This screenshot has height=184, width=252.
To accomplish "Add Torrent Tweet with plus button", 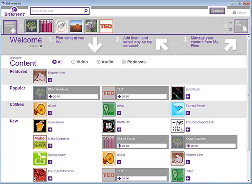I will (188, 113).
